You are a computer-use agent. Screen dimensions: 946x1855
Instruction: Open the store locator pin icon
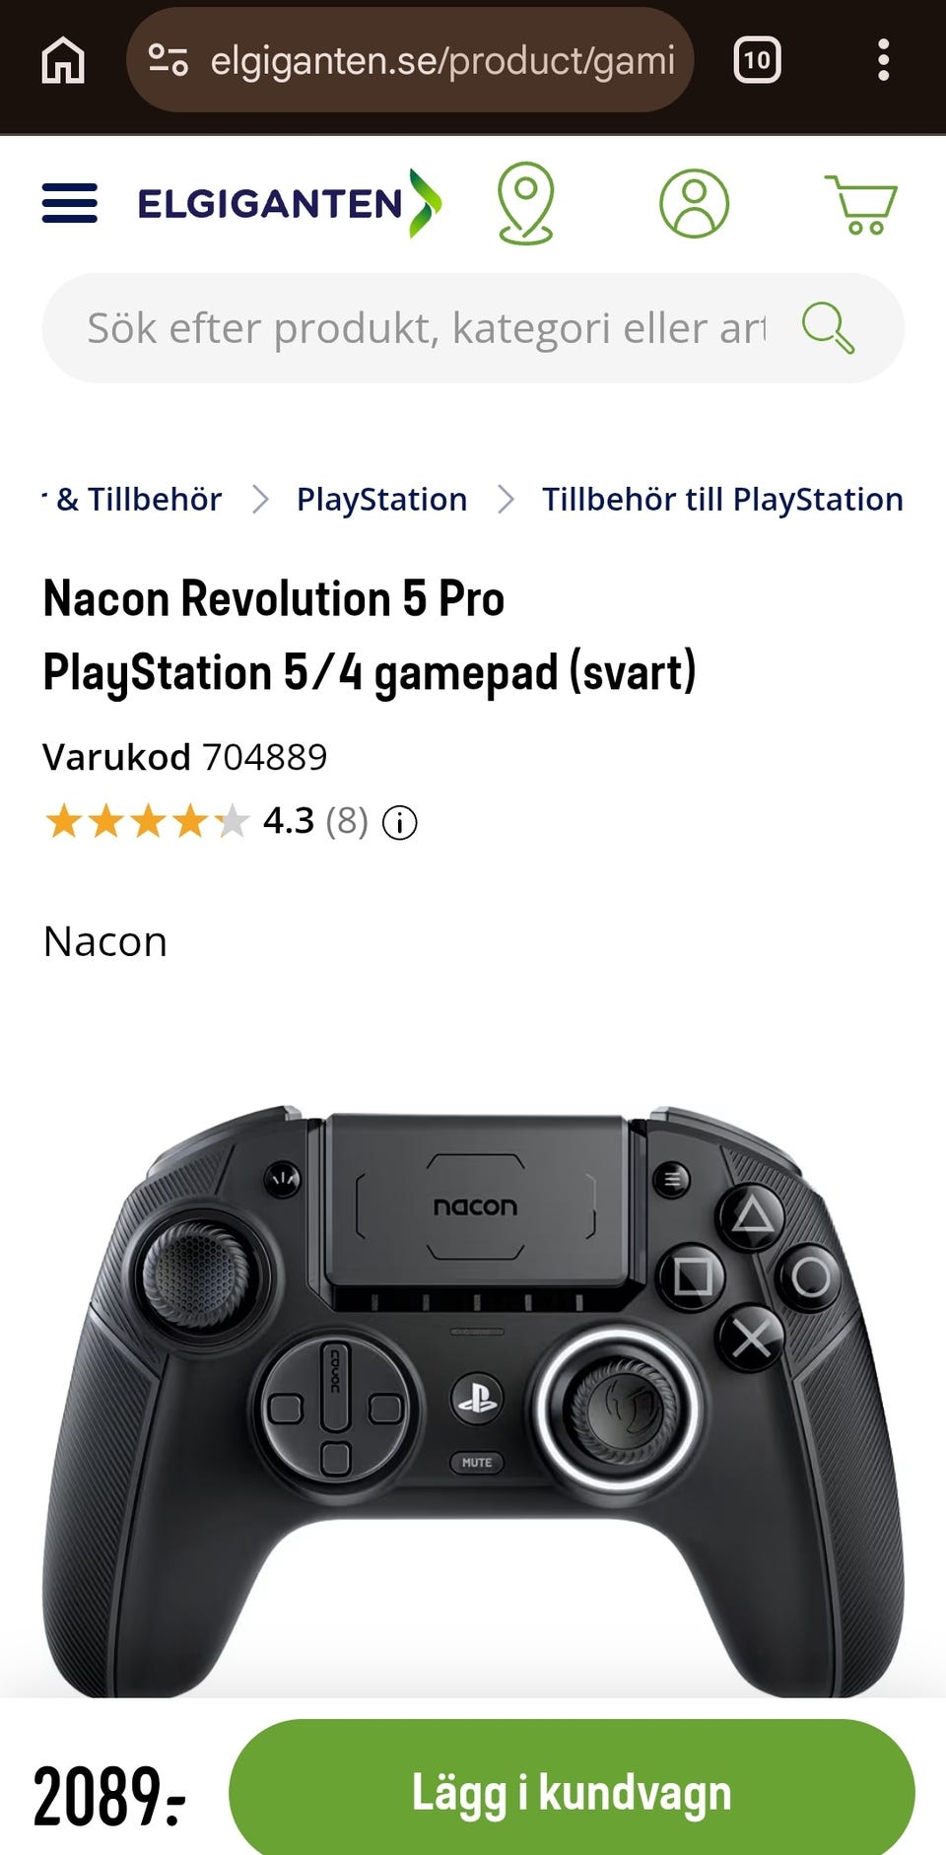point(525,203)
